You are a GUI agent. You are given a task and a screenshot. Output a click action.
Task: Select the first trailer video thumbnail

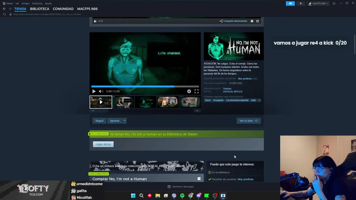click(101, 102)
